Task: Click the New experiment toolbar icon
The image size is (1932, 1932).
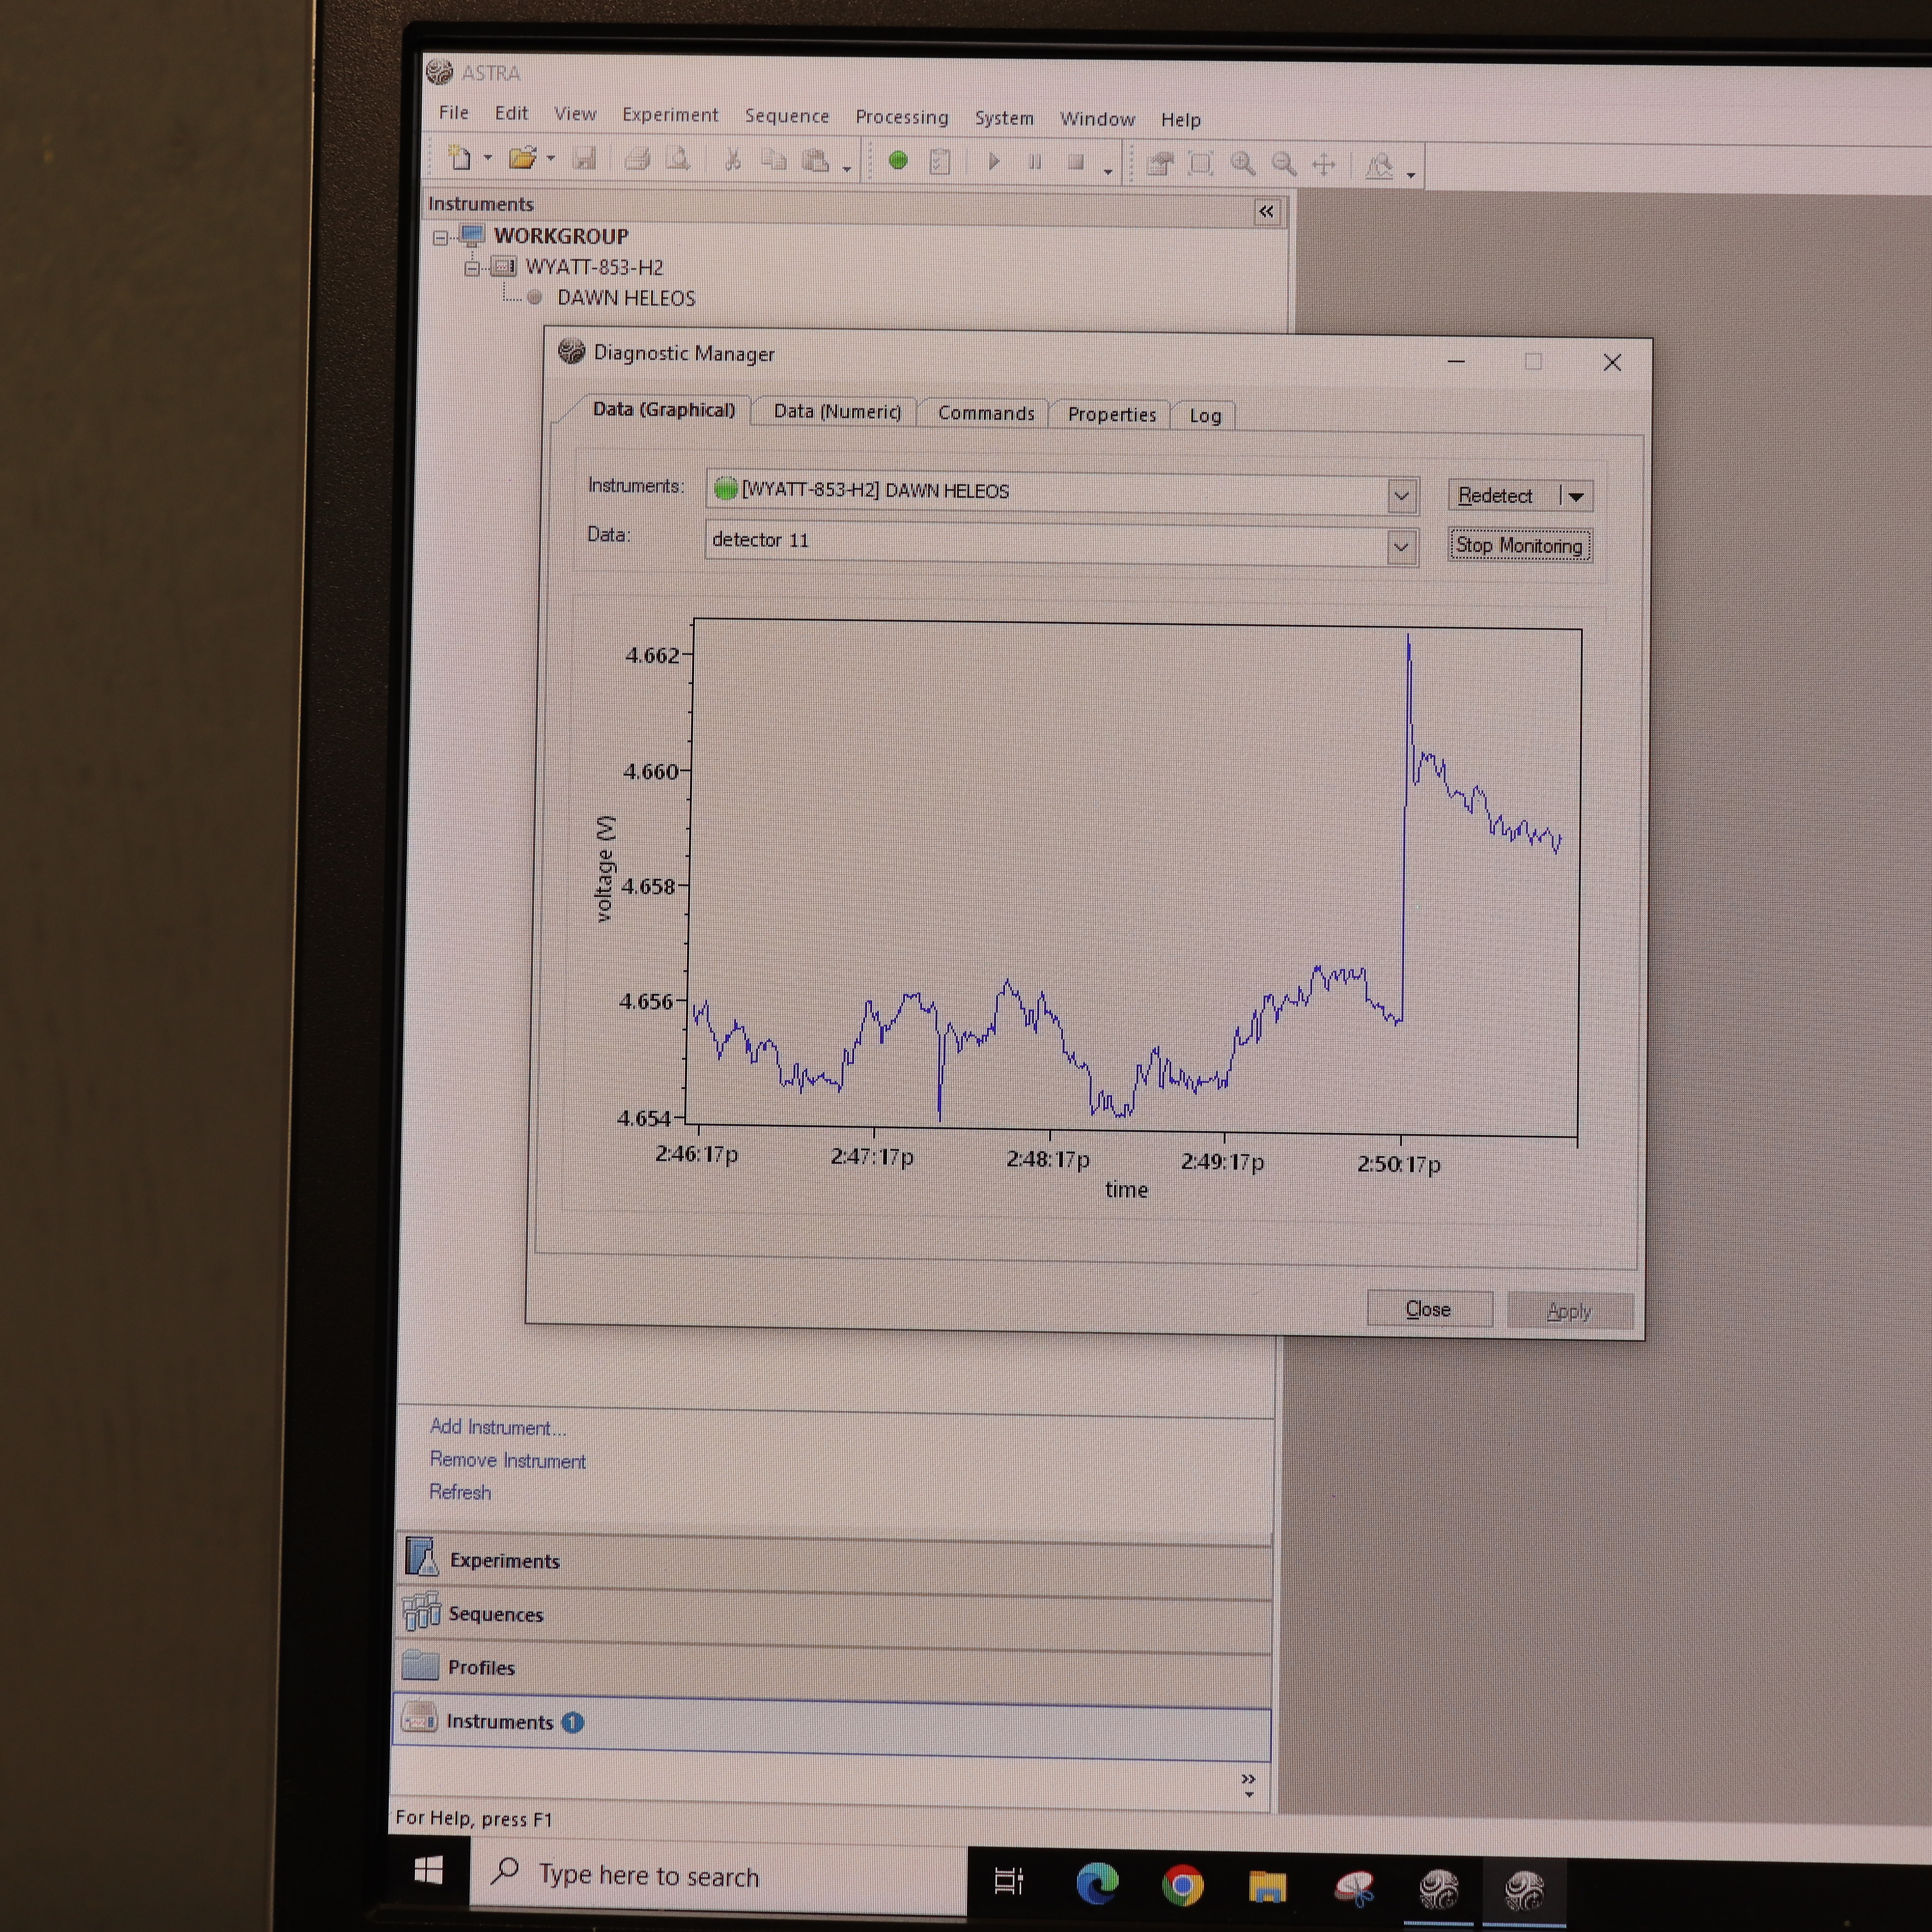Action: pyautogui.click(x=459, y=157)
